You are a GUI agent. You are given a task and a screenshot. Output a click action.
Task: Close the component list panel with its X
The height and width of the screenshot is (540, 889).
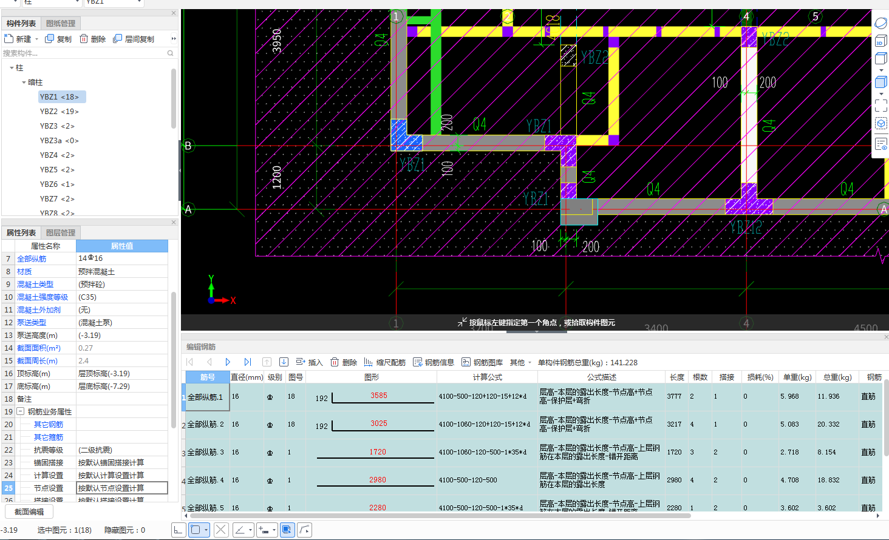(x=174, y=13)
